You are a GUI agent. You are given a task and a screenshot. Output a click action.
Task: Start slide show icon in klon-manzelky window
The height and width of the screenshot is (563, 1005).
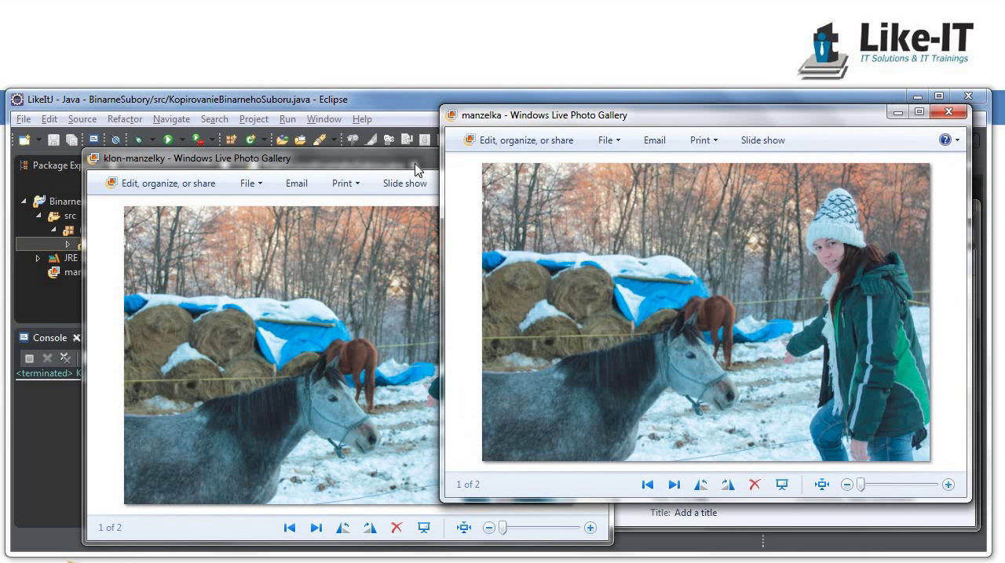pyautogui.click(x=424, y=528)
